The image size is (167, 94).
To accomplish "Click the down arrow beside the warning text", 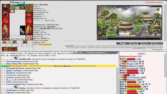I will (x=165, y=50).
